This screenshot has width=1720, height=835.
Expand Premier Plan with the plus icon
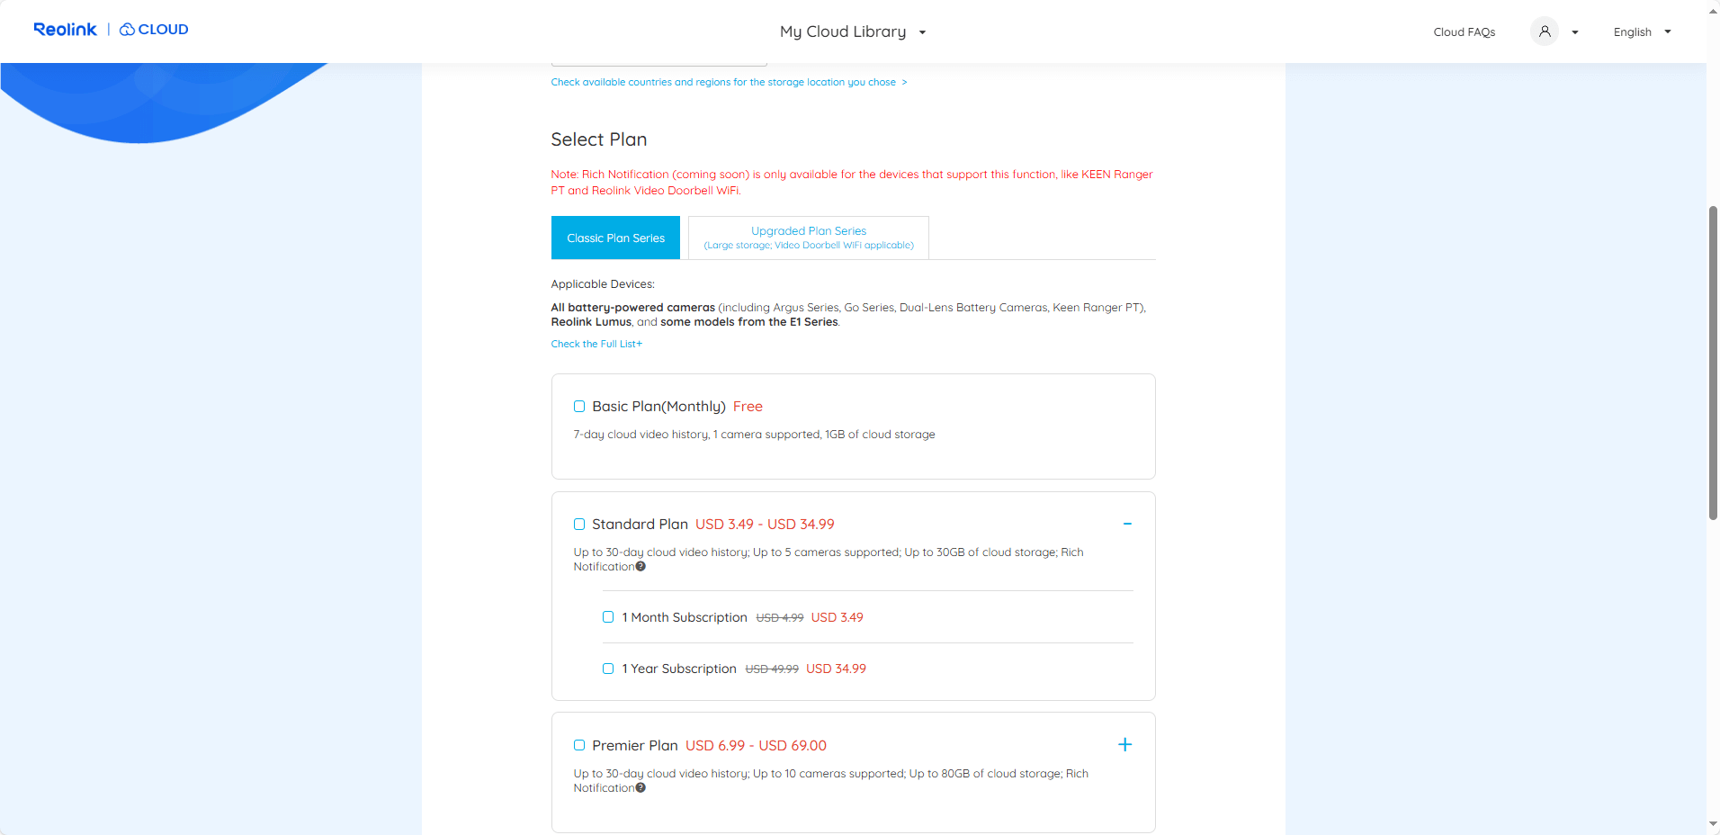click(1124, 745)
